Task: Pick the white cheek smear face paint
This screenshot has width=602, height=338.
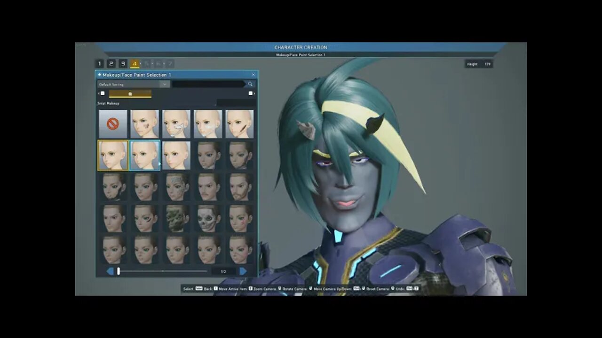Action: [208, 124]
